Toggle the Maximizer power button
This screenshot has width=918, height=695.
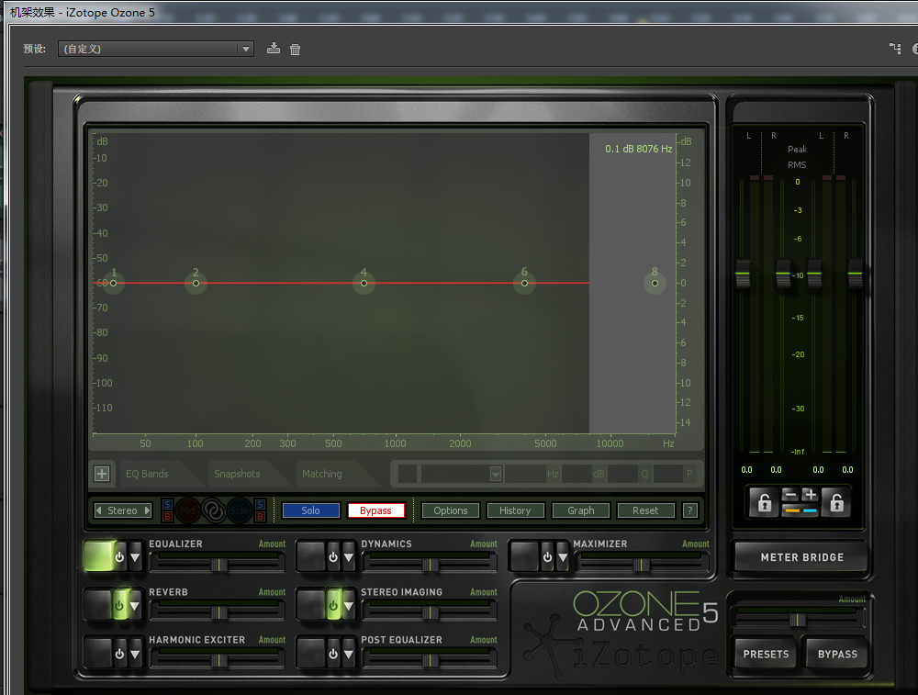click(x=547, y=556)
